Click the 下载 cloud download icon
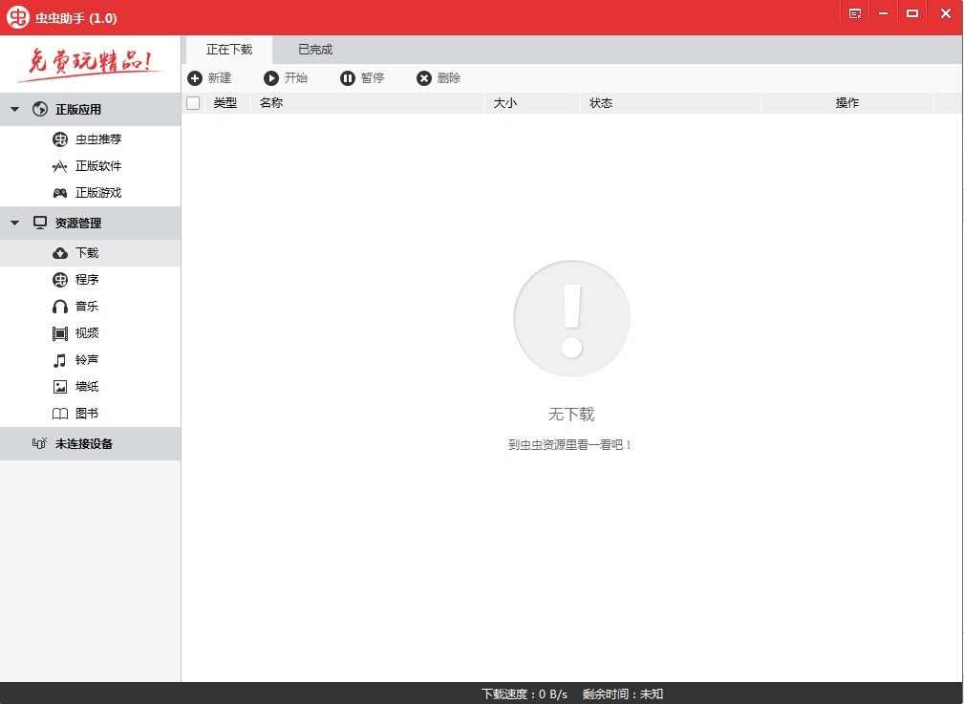Screen dimensions: 964x704 point(59,253)
